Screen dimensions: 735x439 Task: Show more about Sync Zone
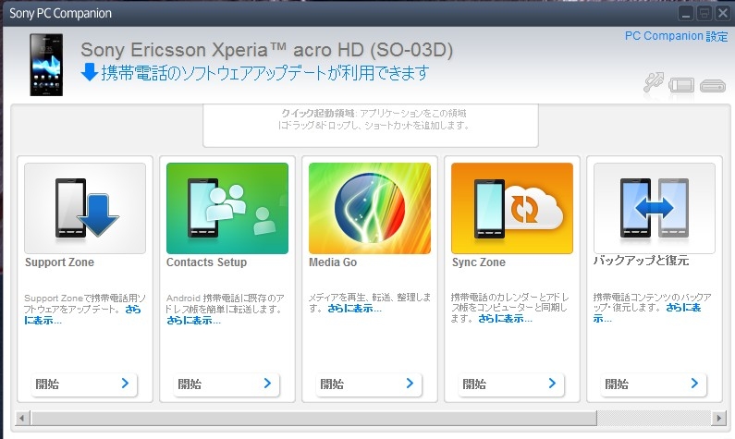pyautogui.click(x=506, y=319)
